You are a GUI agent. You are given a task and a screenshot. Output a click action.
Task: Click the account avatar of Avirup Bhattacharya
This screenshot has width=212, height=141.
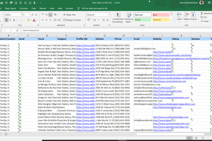pos(201,3)
